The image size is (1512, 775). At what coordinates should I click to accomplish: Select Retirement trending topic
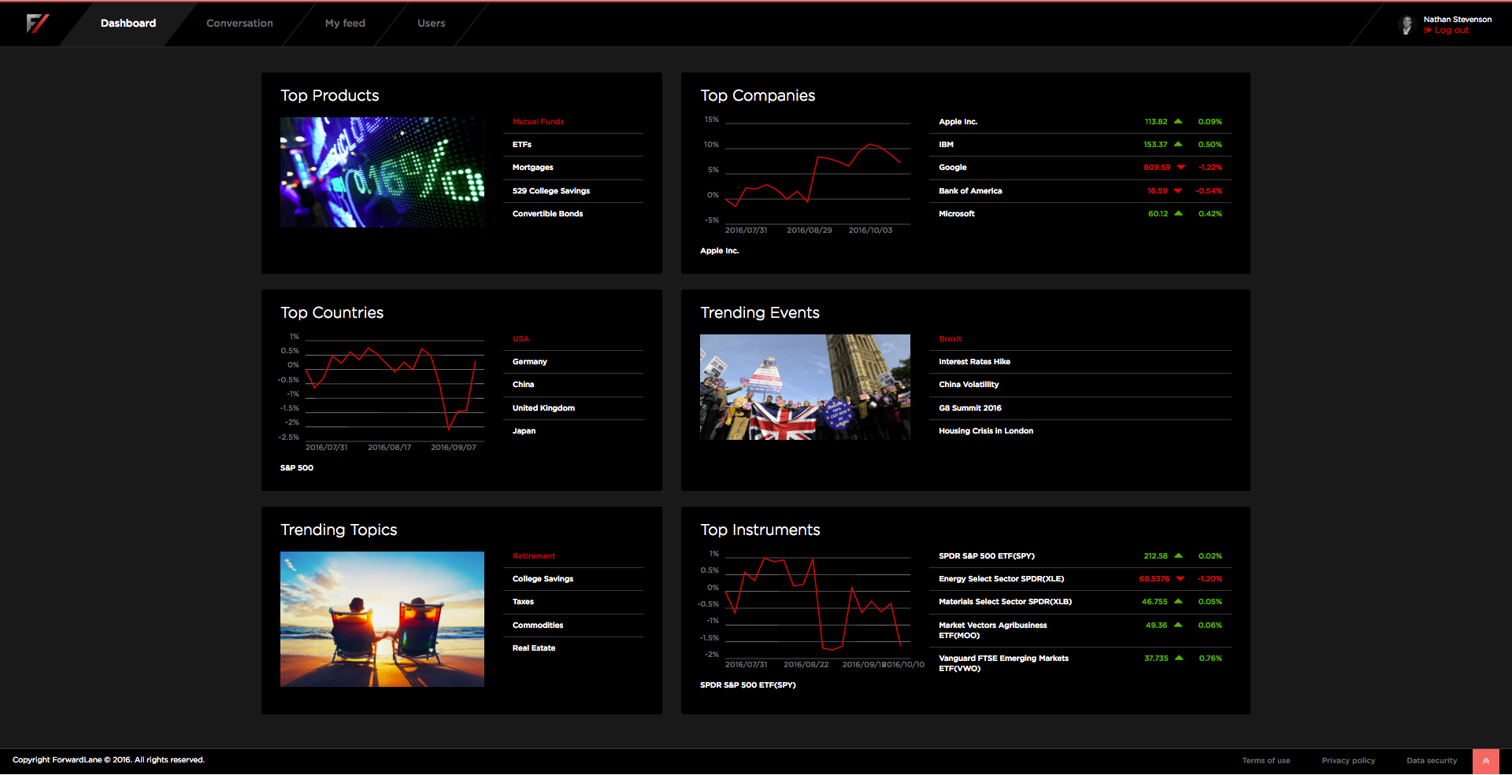tap(573, 556)
